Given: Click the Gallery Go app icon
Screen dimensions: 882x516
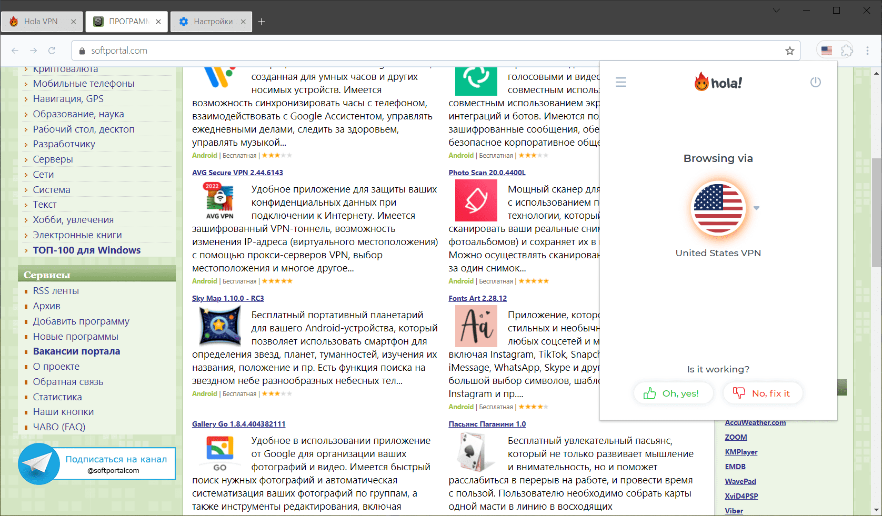Looking at the screenshot, I should (x=220, y=453).
